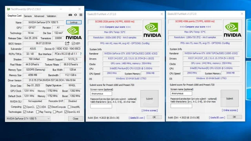
Task: Toggle the OpenGL 4.6 checkbox
Action: (66, 112)
